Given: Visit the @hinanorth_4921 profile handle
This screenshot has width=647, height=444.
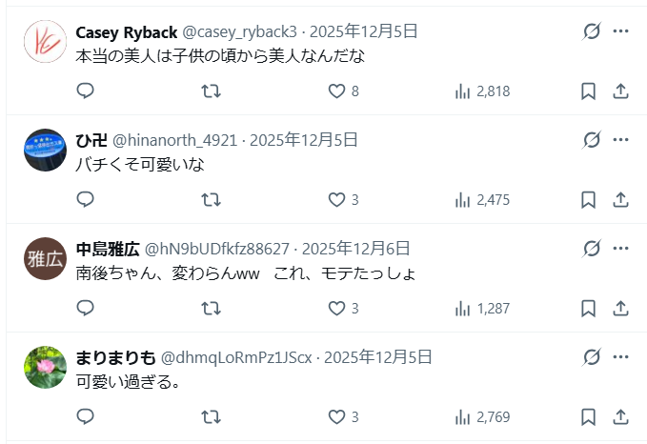Looking at the screenshot, I should point(176,140).
